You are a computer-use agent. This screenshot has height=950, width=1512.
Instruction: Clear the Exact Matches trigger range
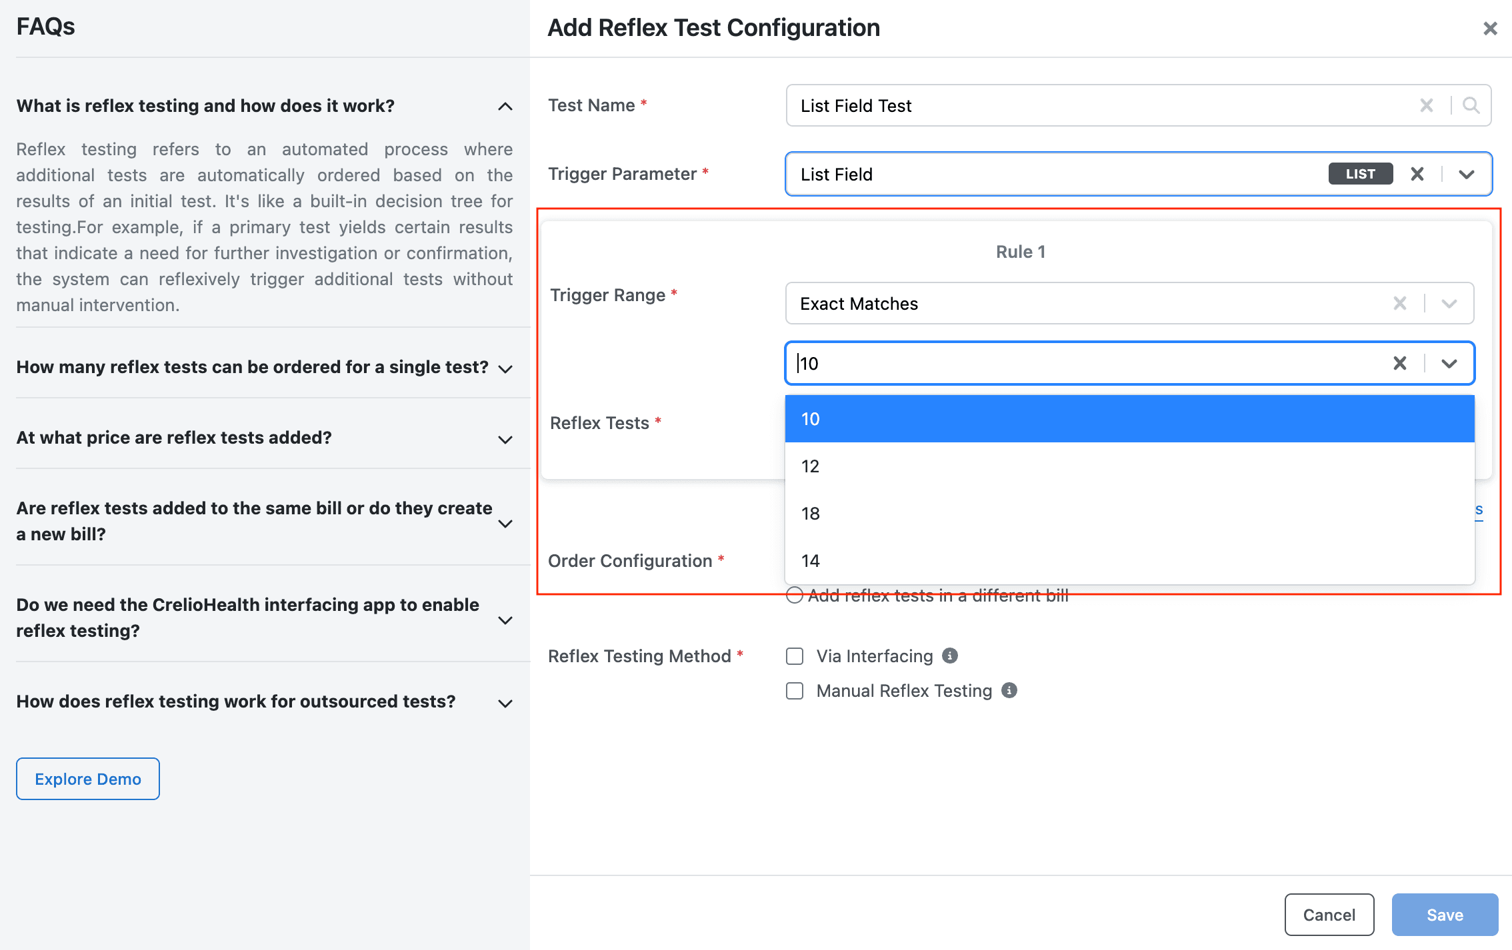click(x=1400, y=303)
